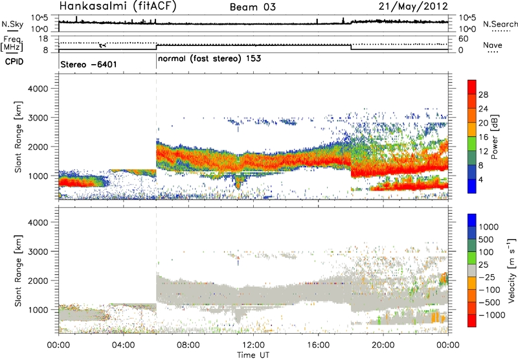This screenshot has width=518, height=359.
Task: Click the 'Beam 03' header label
Action: (x=253, y=7)
